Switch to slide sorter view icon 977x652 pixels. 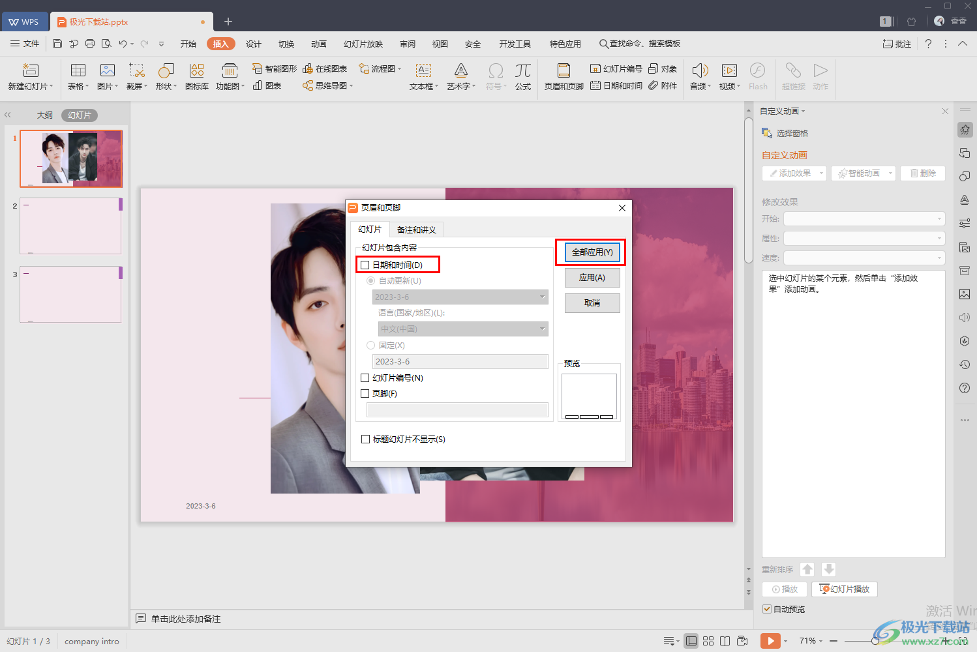(708, 641)
